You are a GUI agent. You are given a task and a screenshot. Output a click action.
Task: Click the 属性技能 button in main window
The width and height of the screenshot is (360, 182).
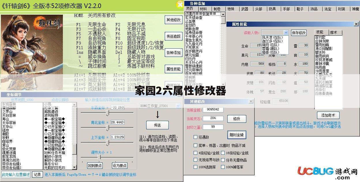(x=173, y=69)
